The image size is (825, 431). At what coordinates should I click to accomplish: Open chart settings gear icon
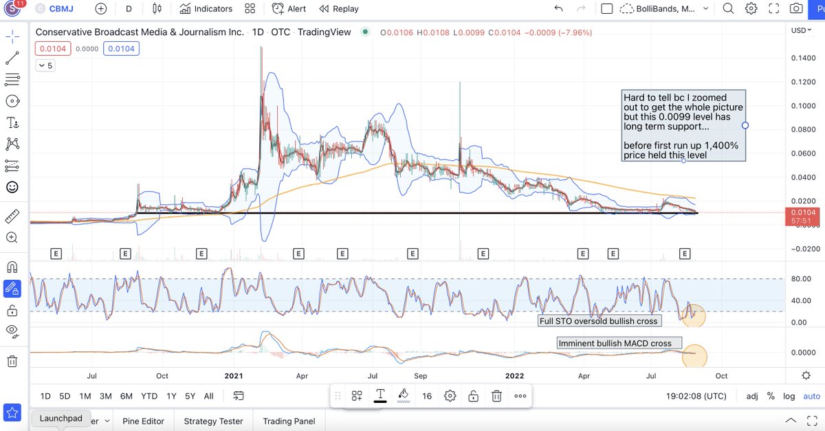[751, 9]
